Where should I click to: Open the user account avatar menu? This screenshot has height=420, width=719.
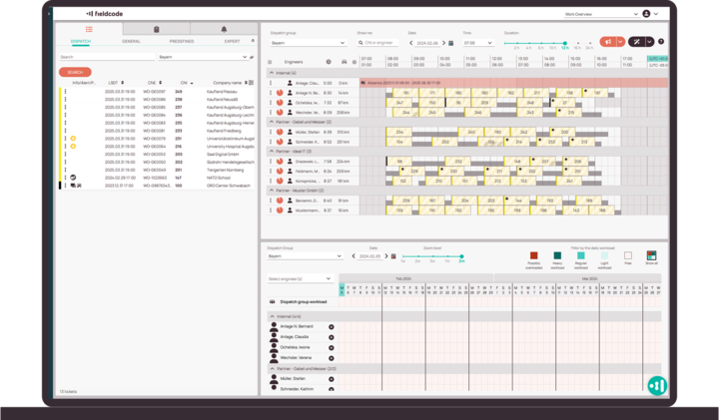647,14
